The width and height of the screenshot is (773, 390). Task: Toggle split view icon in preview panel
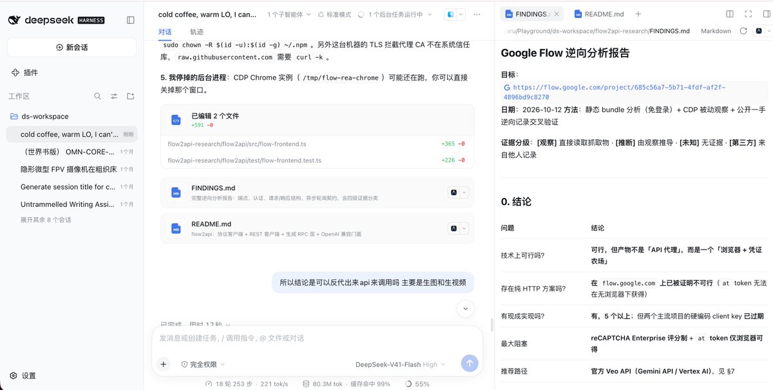point(730,14)
